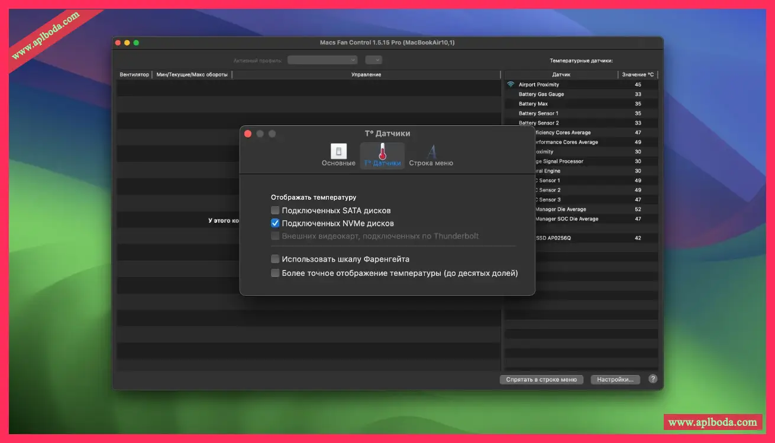Viewport: 775px width, 443px height.
Task: Switch to the Основные preferences tab
Action: click(x=338, y=155)
